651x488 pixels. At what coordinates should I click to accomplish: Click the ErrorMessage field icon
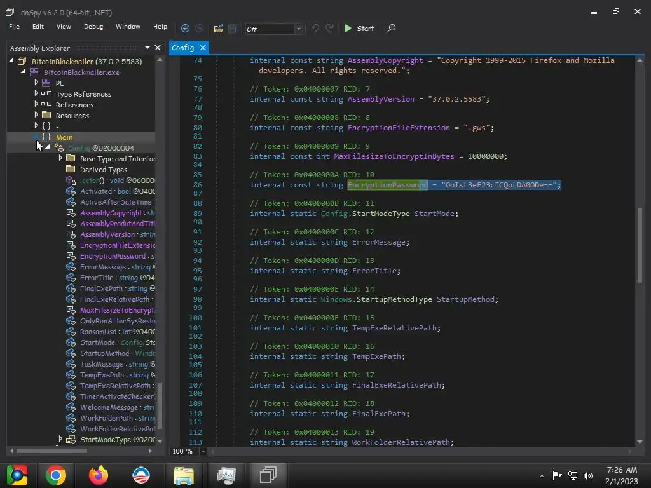(71, 266)
